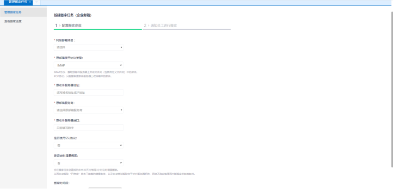Click the label 搬家时间段:
The width and height of the screenshot is (393, 189).
tap(61, 183)
